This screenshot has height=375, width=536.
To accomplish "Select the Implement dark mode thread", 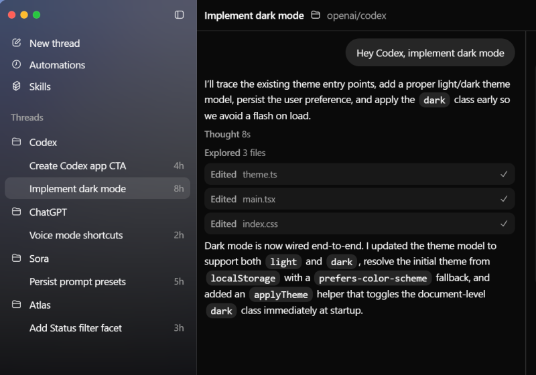I will pos(78,189).
